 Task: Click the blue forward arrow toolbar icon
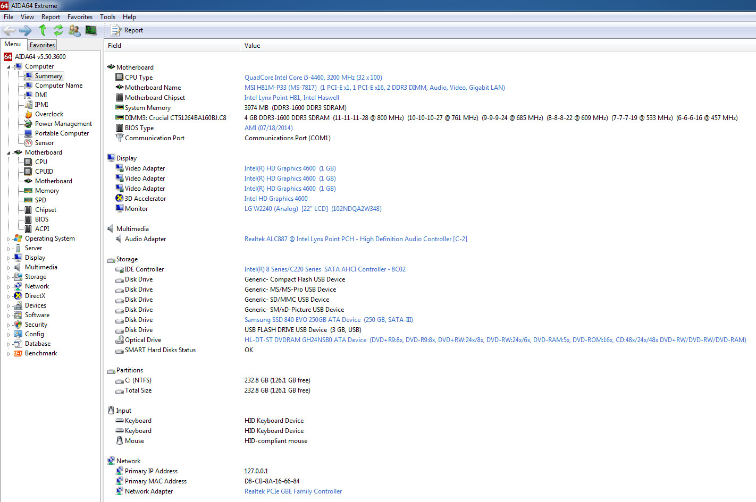[26, 30]
